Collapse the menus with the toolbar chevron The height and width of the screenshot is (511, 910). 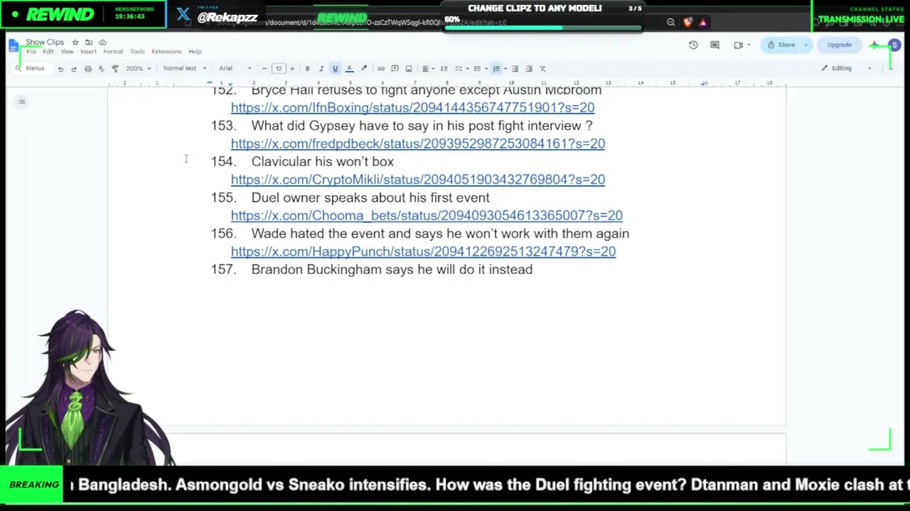[x=890, y=69]
